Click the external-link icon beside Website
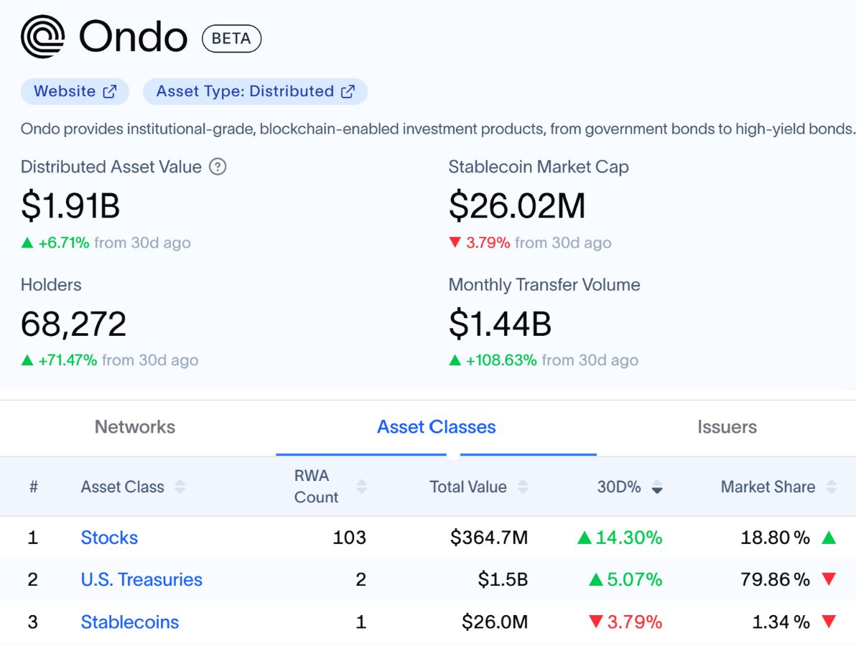 [110, 91]
